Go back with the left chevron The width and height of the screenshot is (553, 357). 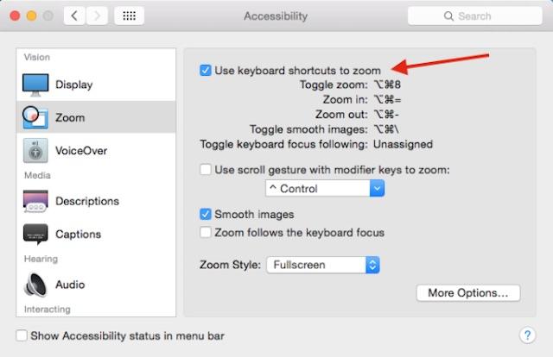[x=74, y=16]
